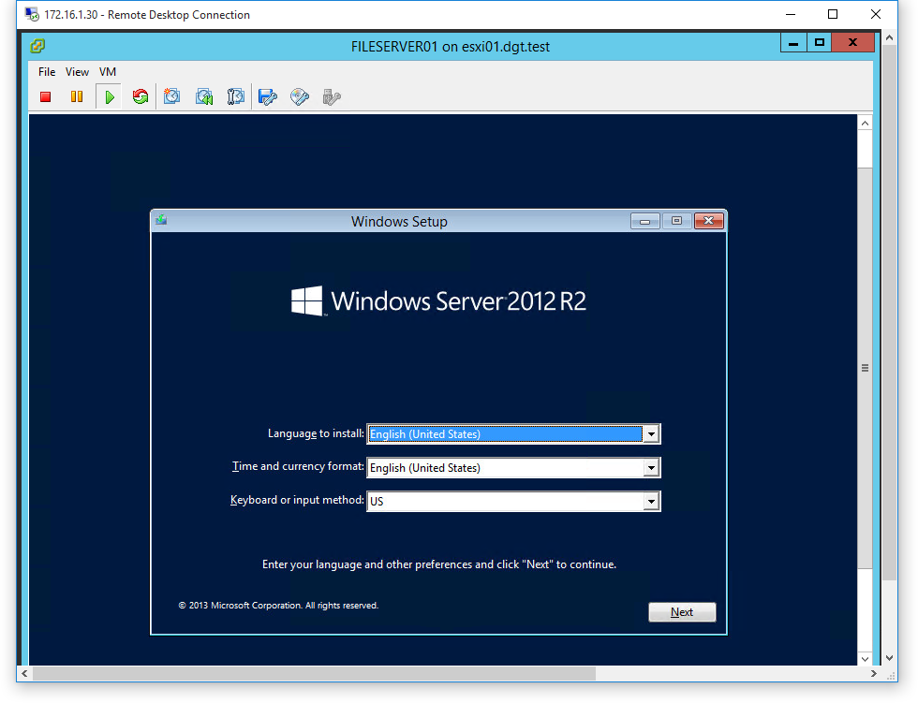This screenshot has width=918, height=703.
Task: Open the File menu
Action: [47, 72]
